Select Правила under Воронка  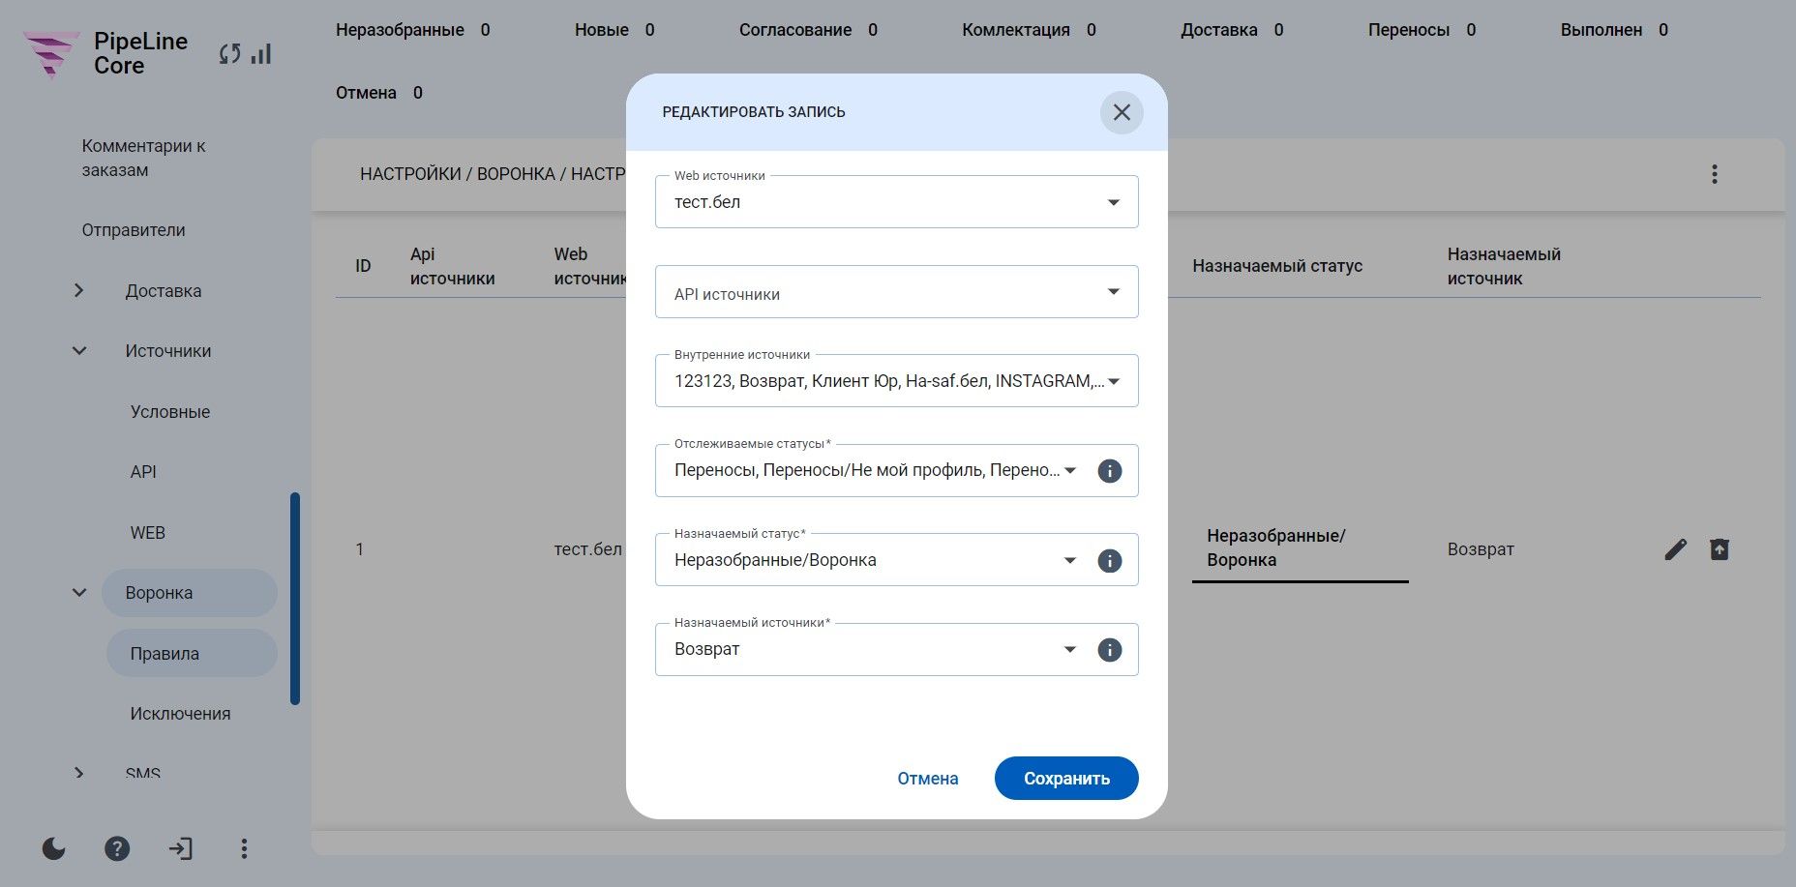(192, 654)
